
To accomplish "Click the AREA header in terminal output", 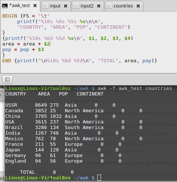I will [44, 94].
